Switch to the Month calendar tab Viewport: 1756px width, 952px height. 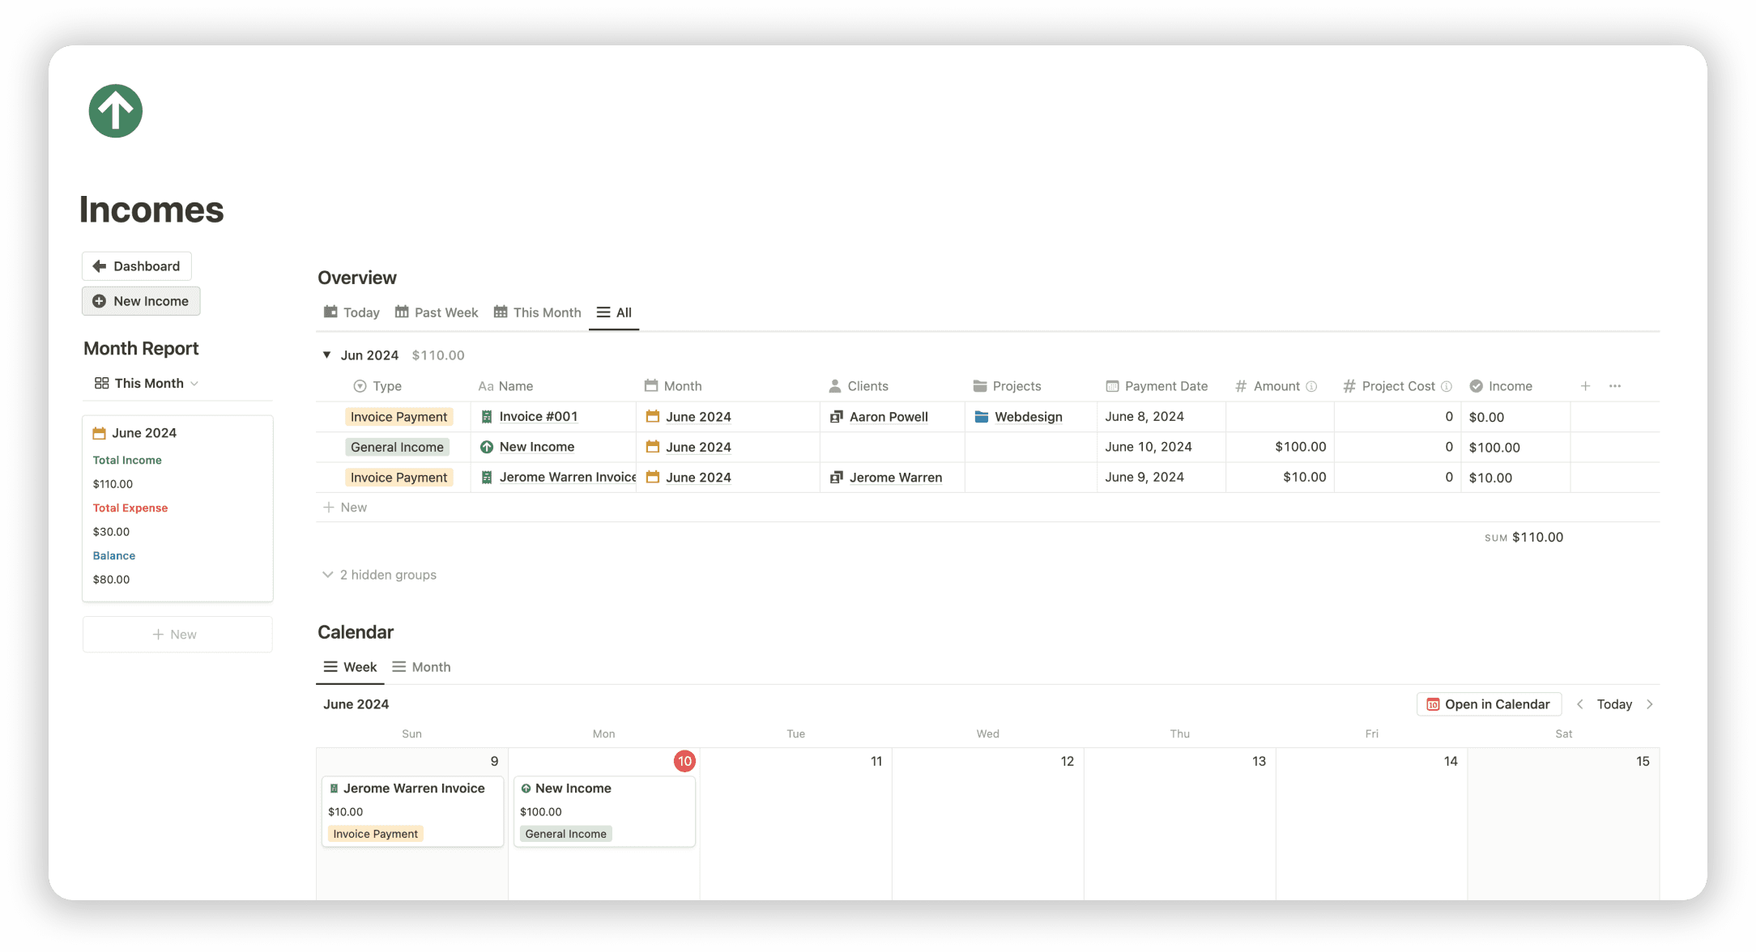(421, 667)
